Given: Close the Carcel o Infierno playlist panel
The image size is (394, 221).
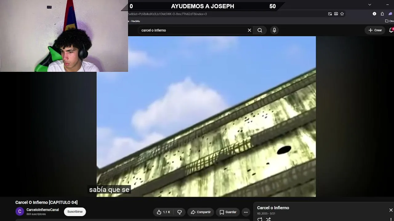Looking at the screenshot, I should point(391,210).
